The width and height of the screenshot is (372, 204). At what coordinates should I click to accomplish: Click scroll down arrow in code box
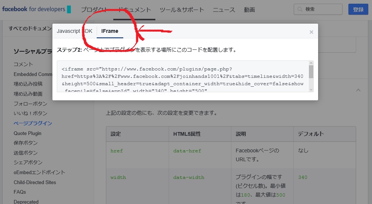[x=311, y=90]
